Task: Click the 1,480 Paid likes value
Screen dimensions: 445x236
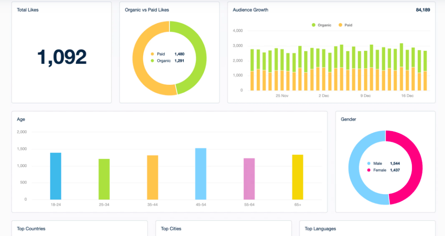Action: [x=179, y=54]
